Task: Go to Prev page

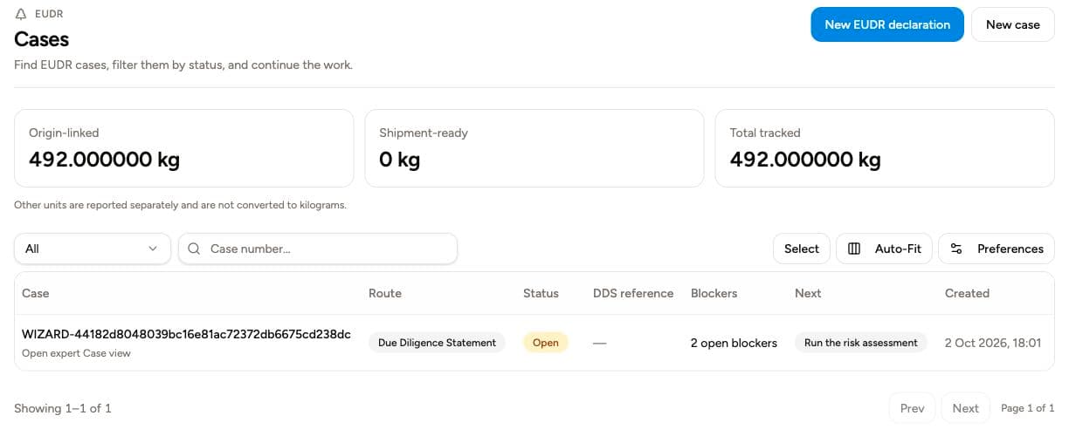Action: tap(912, 408)
